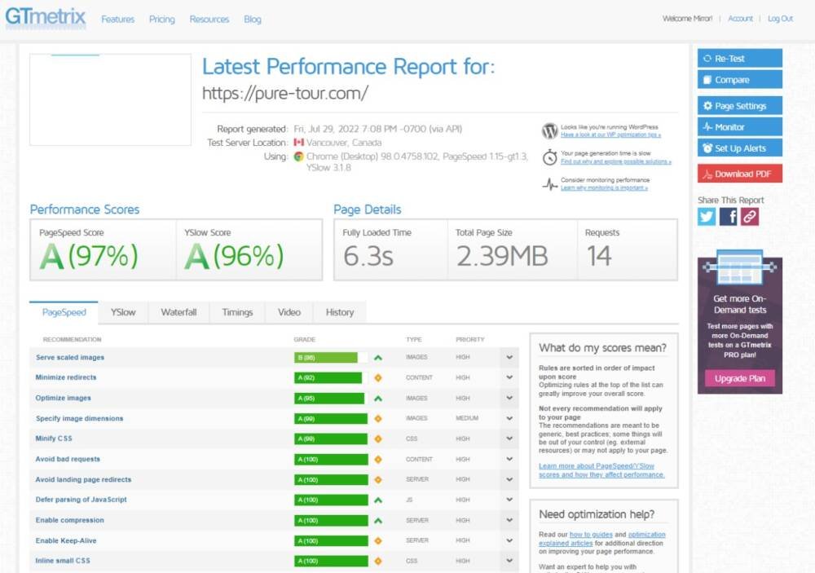Share report on Twitter icon

tap(707, 216)
